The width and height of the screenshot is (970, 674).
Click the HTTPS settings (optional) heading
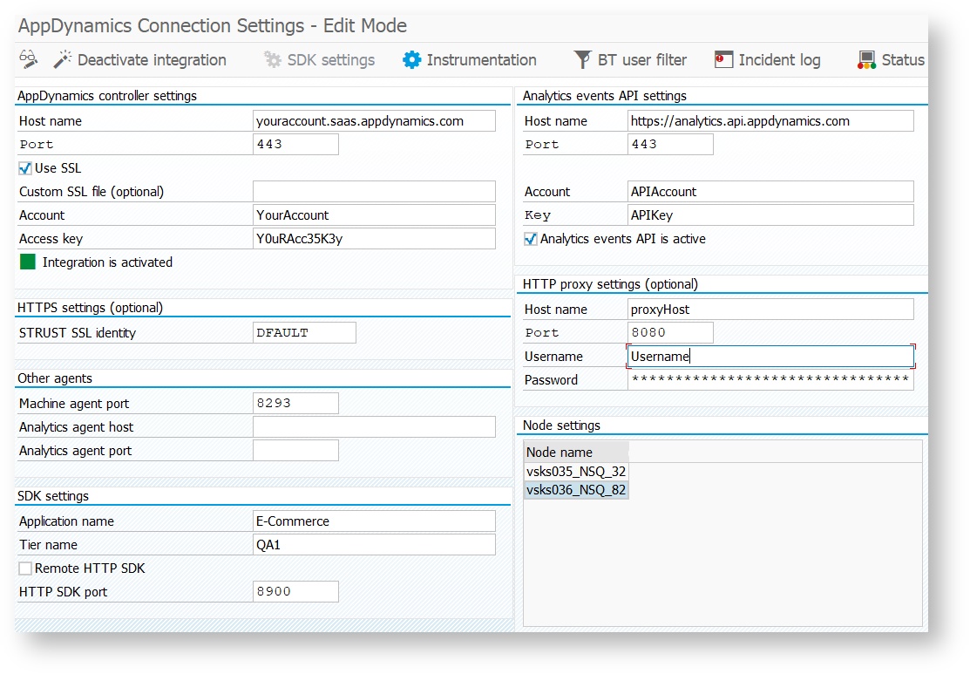tap(91, 308)
